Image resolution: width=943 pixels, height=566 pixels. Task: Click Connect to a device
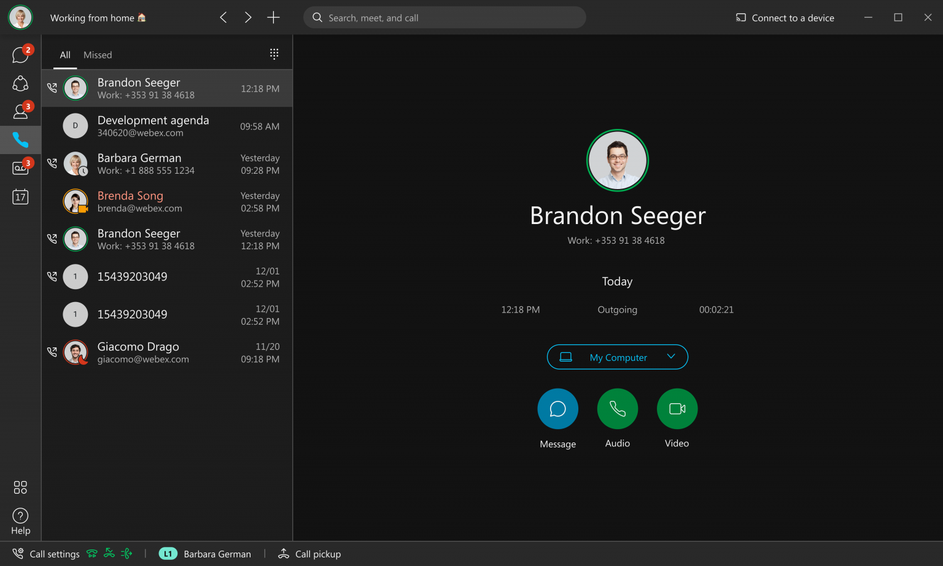coord(785,18)
